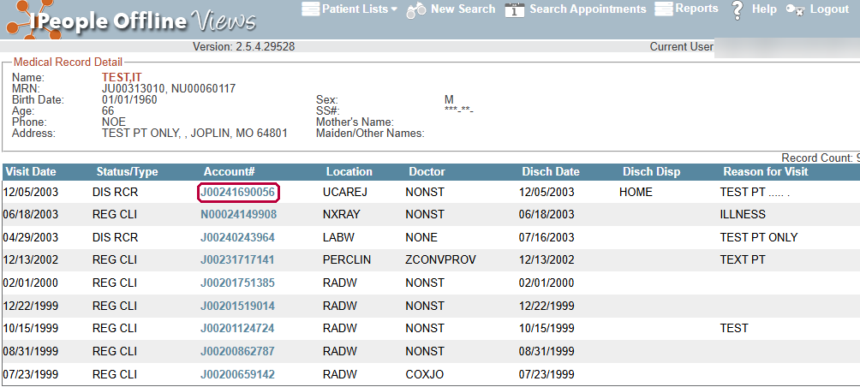The height and width of the screenshot is (387, 860).
Task: Open account J00240243964
Action: click(x=237, y=237)
